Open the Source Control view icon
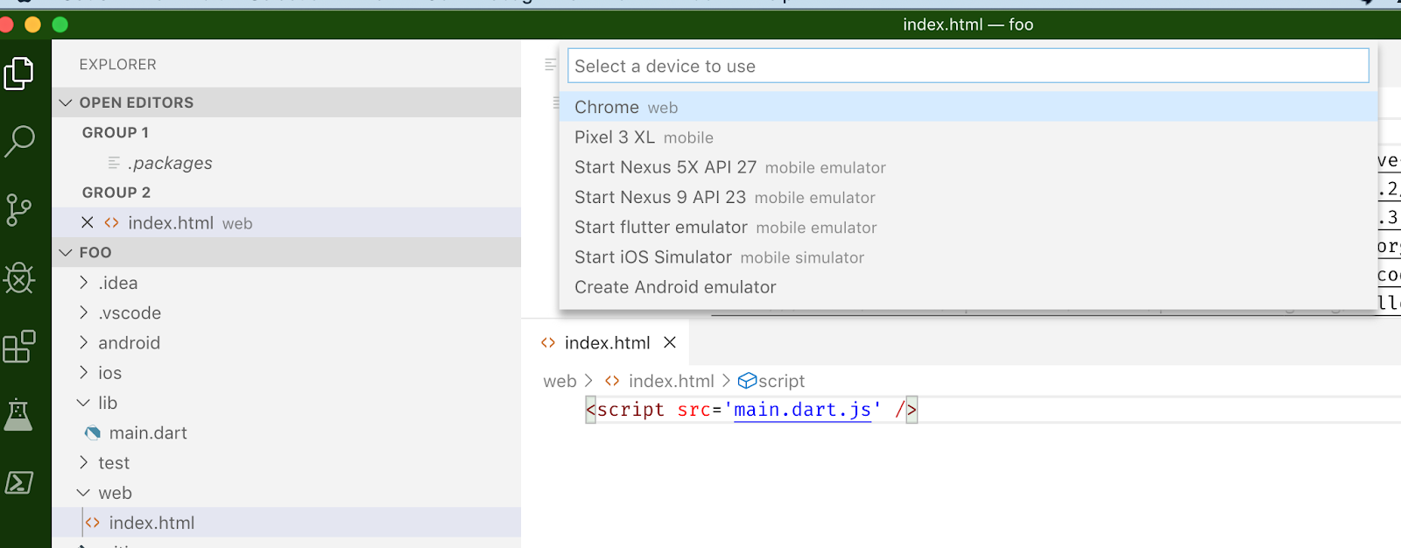The height and width of the screenshot is (548, 1401). tap(19, 210)
